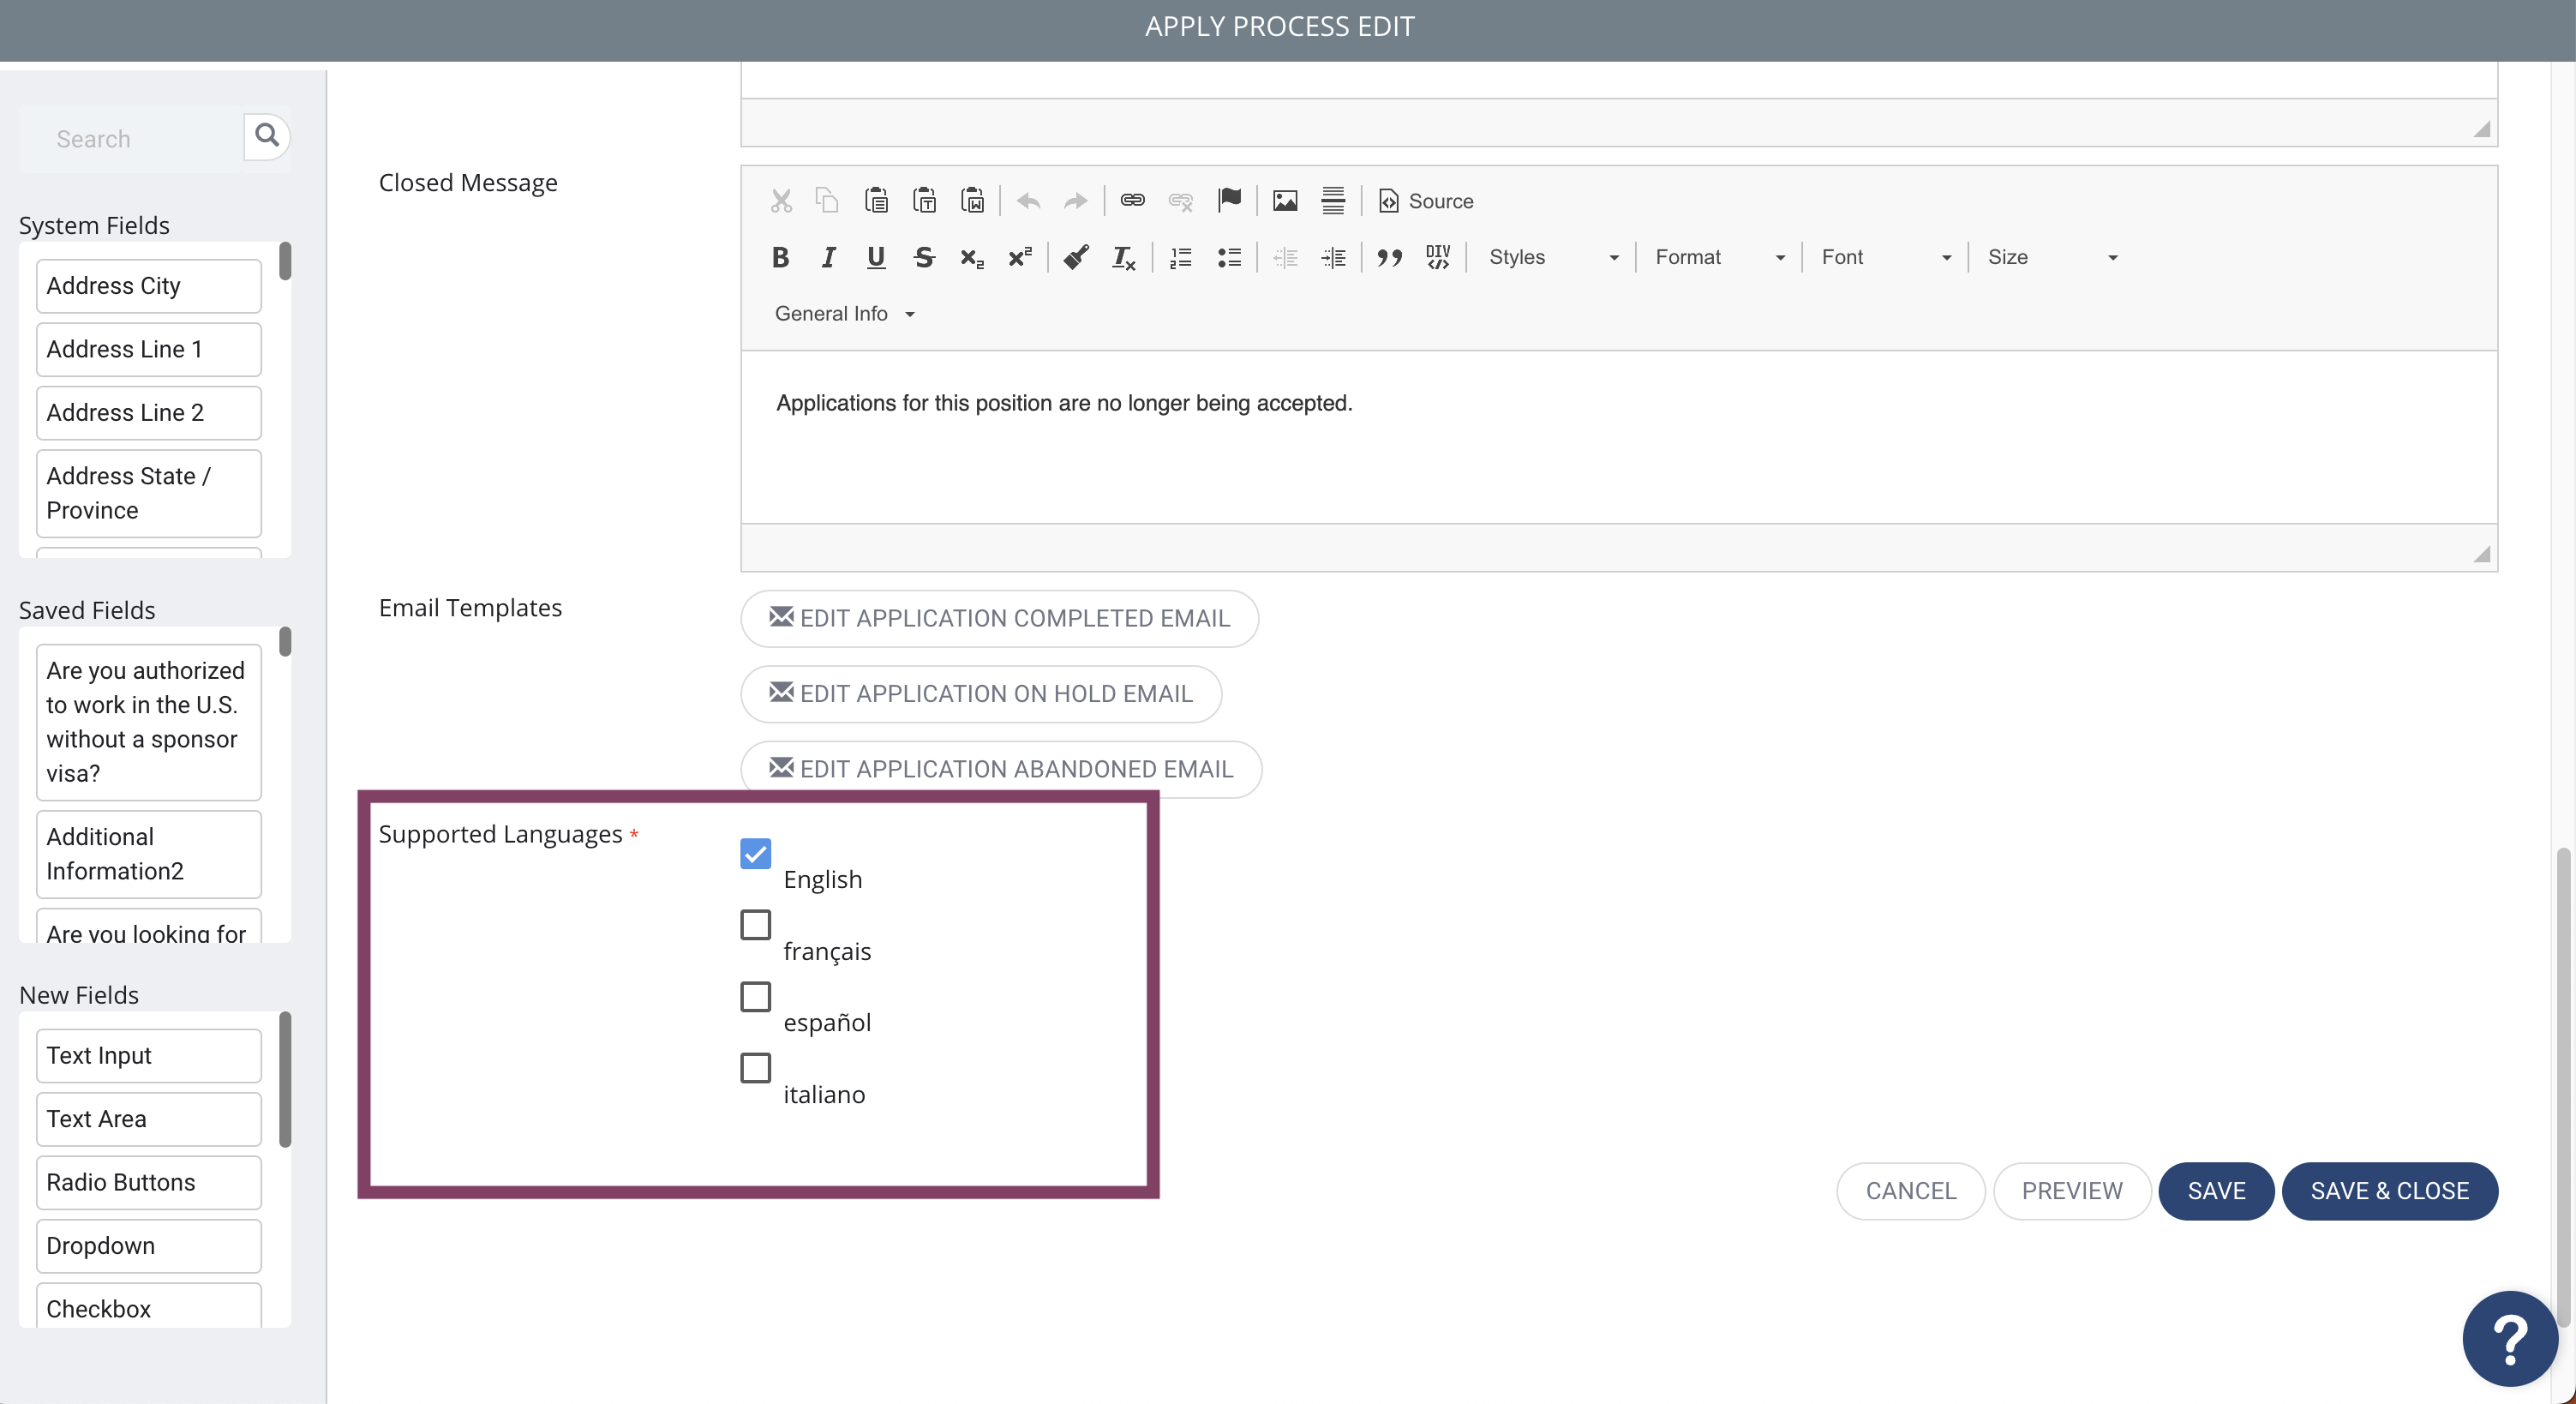The width and height of the screenshot is (2576, 1404).
Task: Select the Address Line 2 system field
Action: tap(149, 413)
